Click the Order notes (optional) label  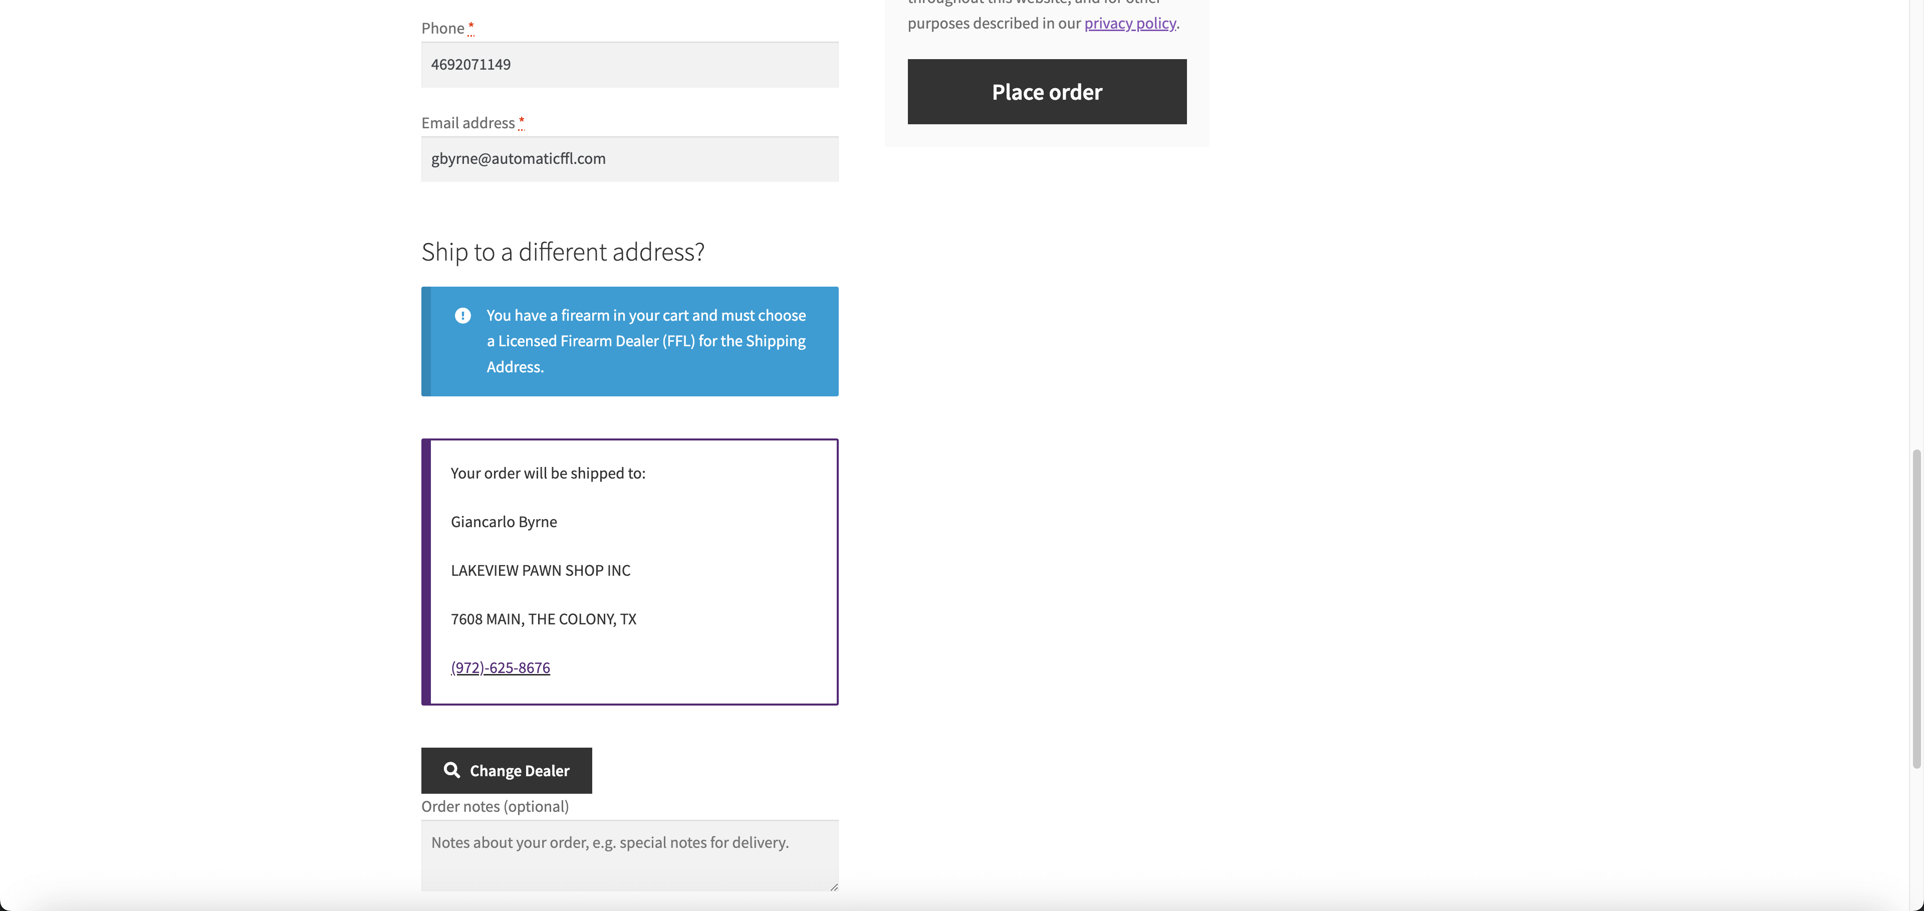click(495, 806)
